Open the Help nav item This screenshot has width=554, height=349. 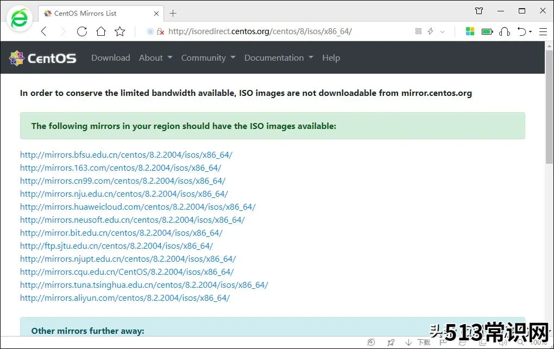click(x=331, y=58)
